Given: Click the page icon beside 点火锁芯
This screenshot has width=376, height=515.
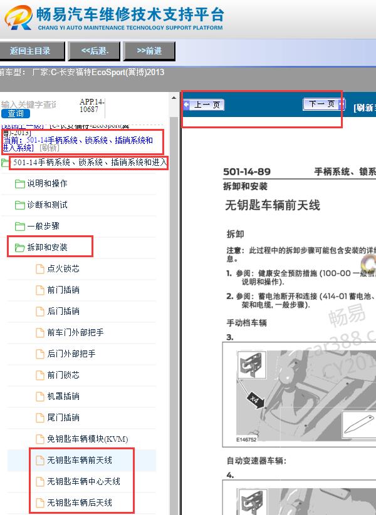Looking at the screenshot, I should tap(40, 269).
